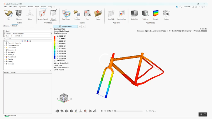Step one animation frame forward
Screen dimensions: 212x119
point(112,111)
